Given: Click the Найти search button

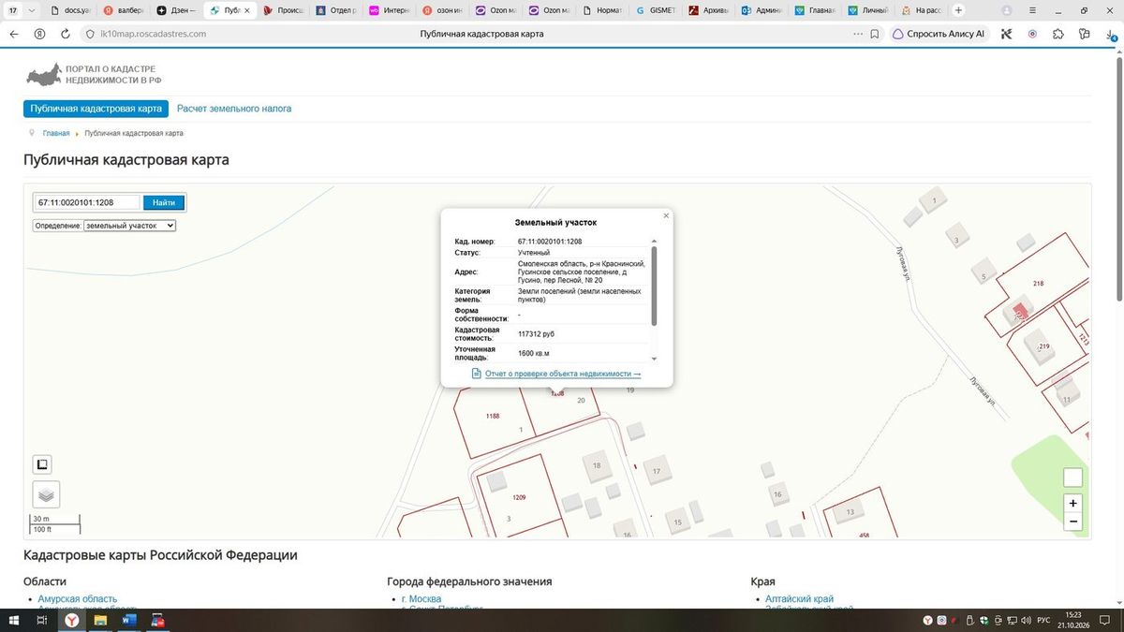Looking at the screenshot, I should point(164,202).
